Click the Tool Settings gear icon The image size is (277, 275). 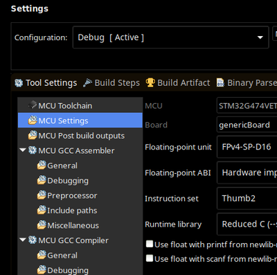pyautogui.click(x=19, y=83)
